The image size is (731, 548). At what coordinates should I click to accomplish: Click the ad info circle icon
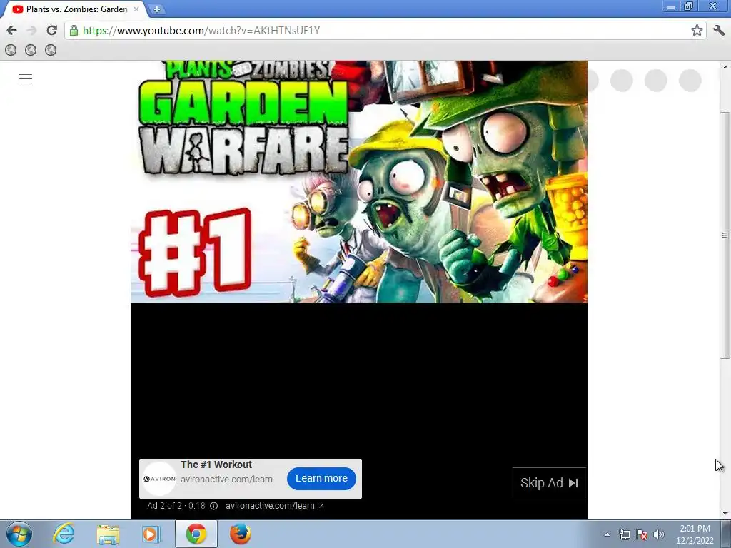(x=213, y=506)
